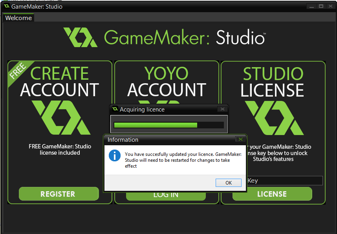Click the YOYO ACCOUNT heading
The image size is (337, 234).
167,81
